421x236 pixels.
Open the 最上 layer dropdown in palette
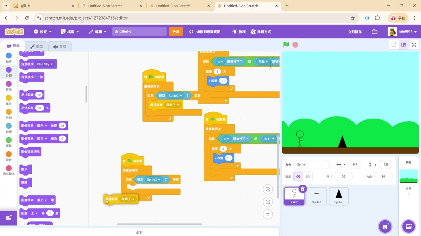(x=42, y=200)
